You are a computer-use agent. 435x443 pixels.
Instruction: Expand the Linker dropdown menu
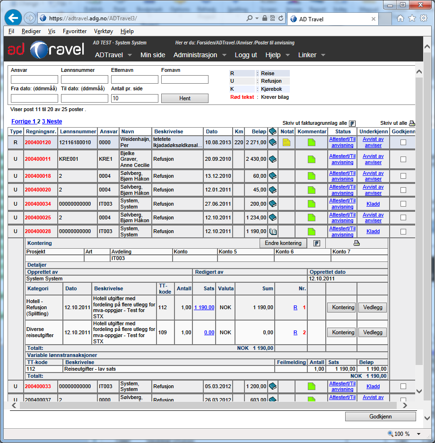[x=312, y=55]
